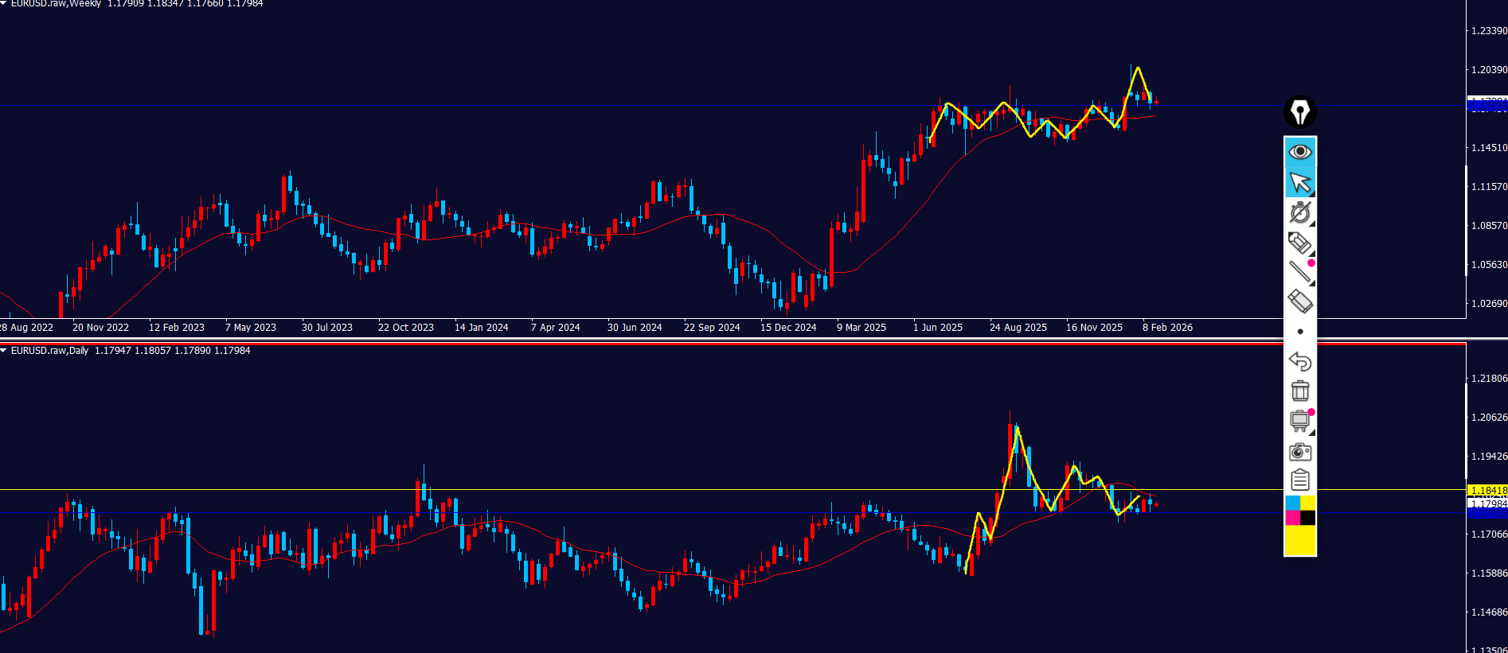The height and width of the screenshot is (653, 1508).
Task: Toggle the crossed-out stopwatch timer option
Action: 1299,212
